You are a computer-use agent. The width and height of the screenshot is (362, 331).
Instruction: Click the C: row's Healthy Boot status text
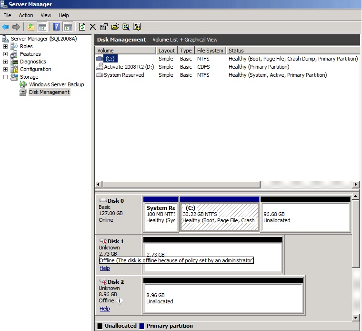tap(293, 59)
